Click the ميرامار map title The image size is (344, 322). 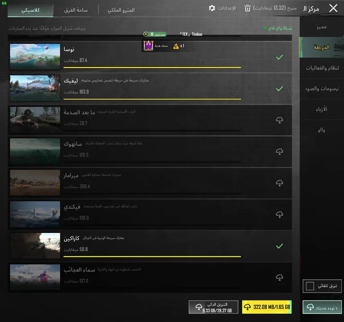pos(71,175)
